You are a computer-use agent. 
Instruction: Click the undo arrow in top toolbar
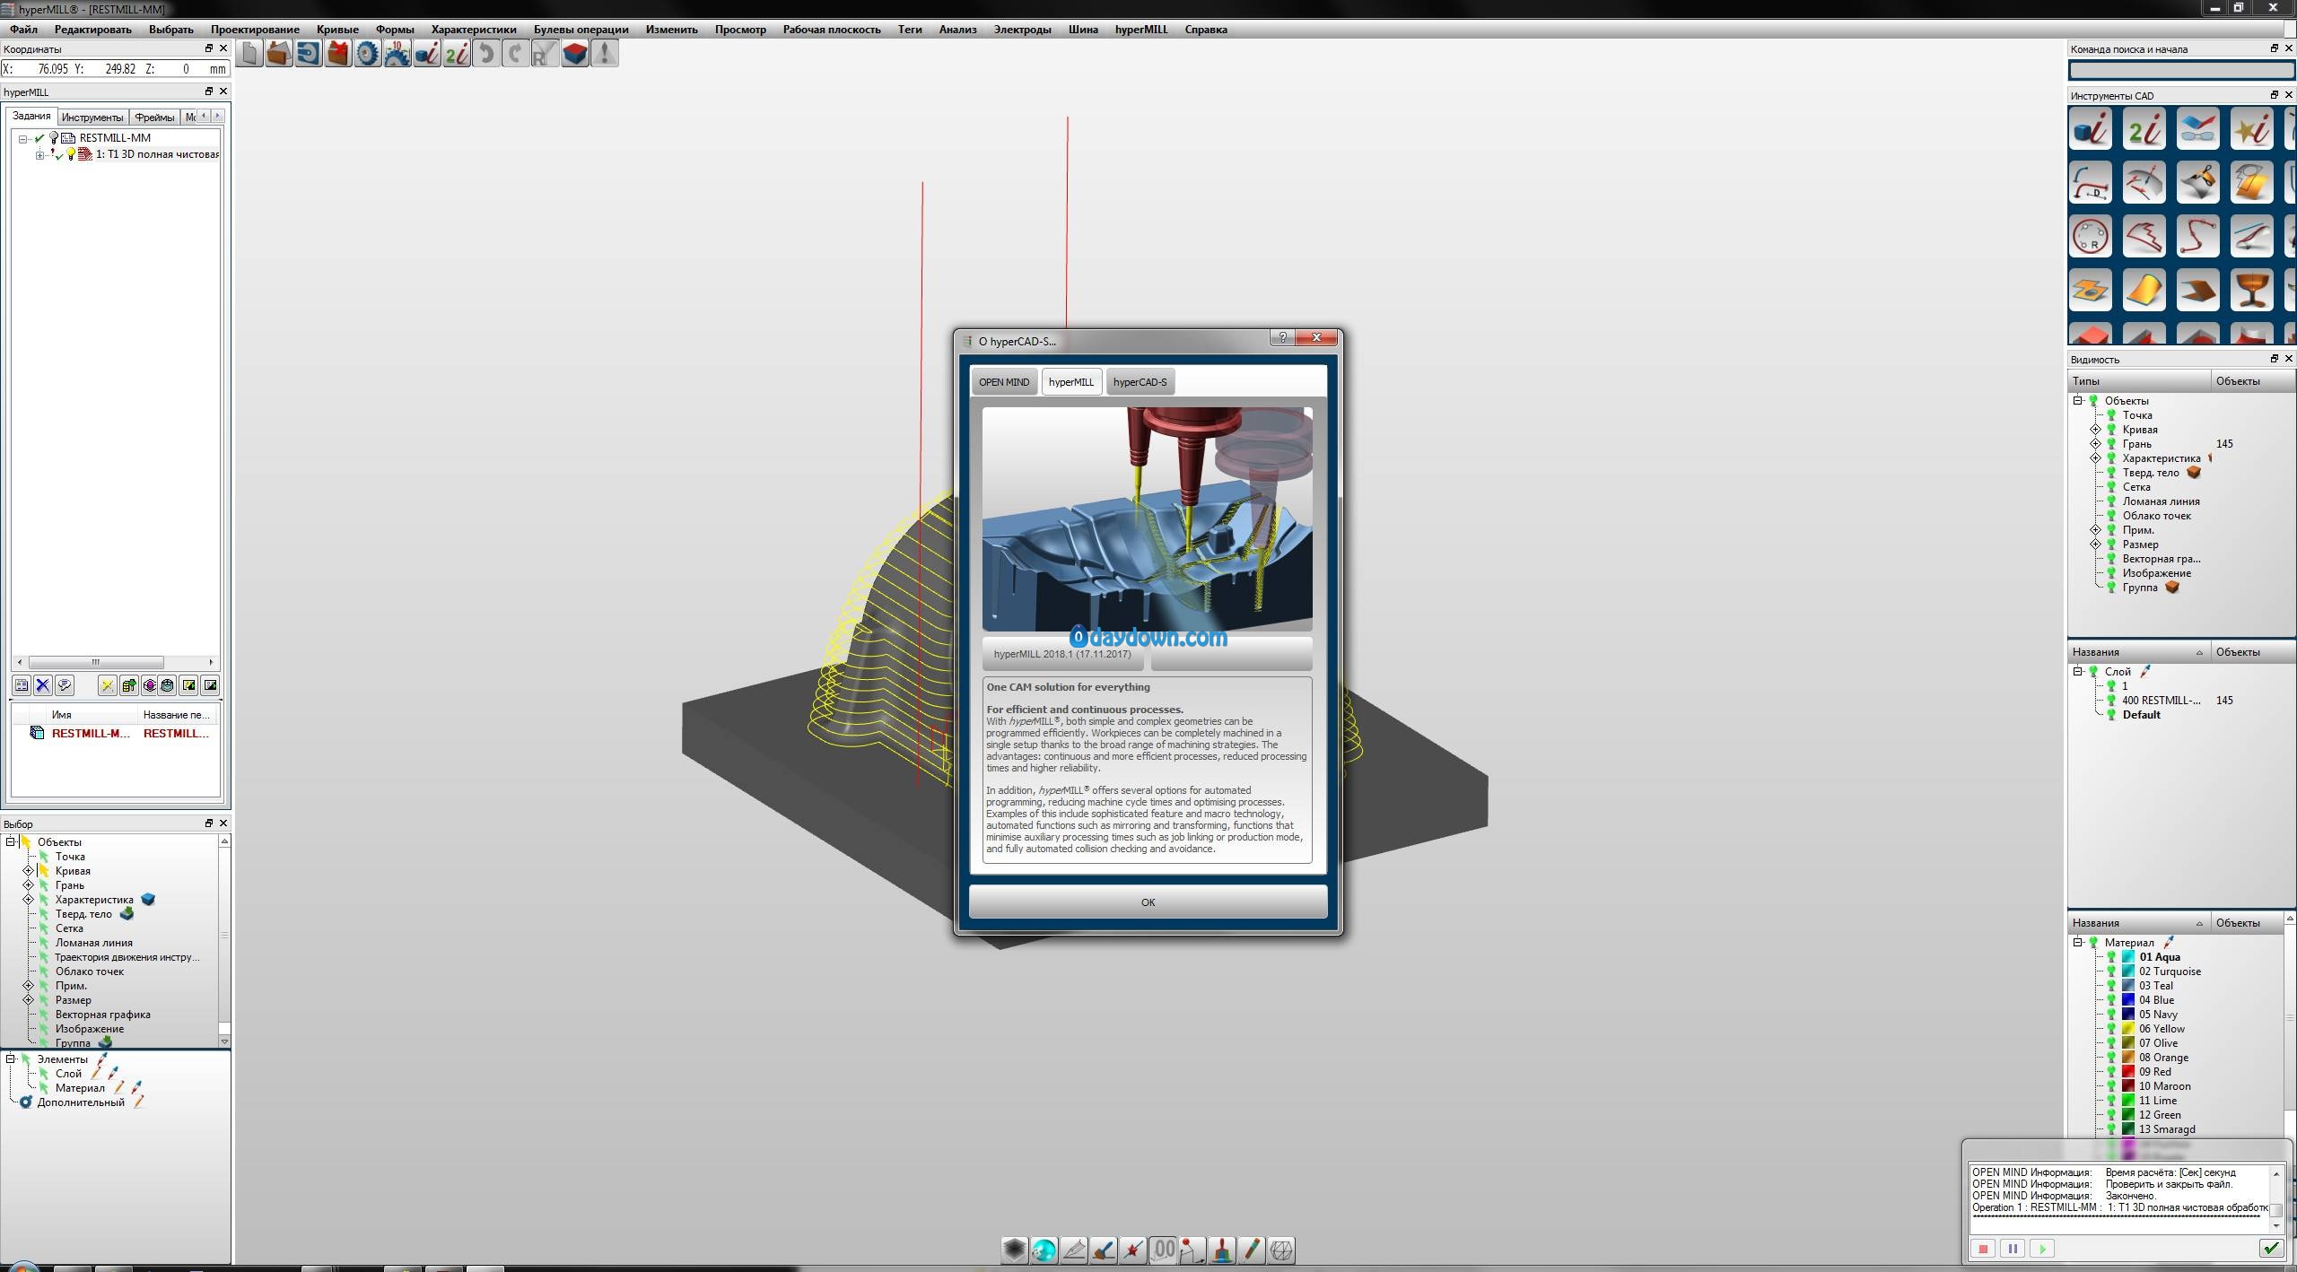(x=486, y=54)
